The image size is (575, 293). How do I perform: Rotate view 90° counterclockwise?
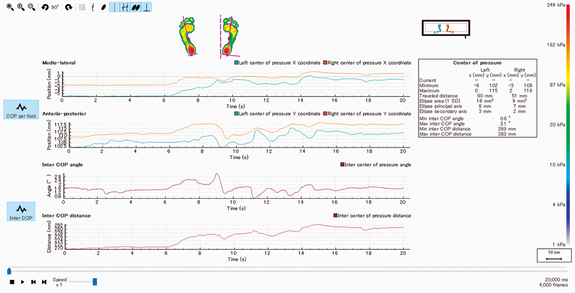click(45, 7)
